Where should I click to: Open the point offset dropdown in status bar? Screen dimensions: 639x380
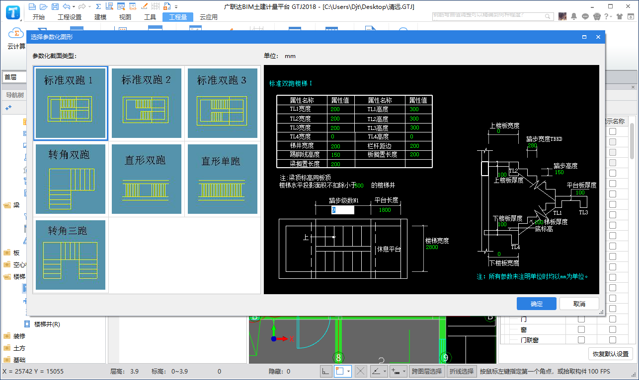[x=403, y=371]
